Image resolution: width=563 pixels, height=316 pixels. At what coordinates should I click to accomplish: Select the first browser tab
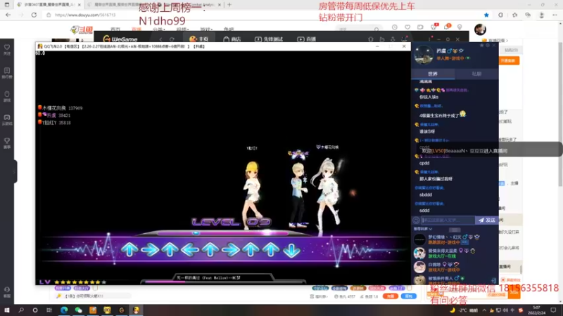49,5
